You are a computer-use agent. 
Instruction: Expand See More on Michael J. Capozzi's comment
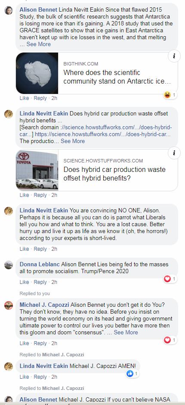pyautogui.click(x=126, y=332)
